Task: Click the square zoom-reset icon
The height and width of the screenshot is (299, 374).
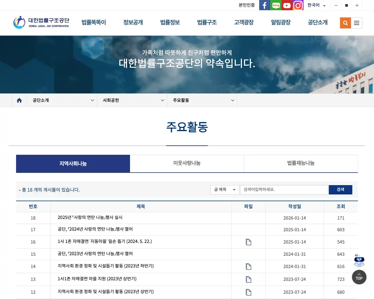Action: pyautogui.click(x=347, y=5)
